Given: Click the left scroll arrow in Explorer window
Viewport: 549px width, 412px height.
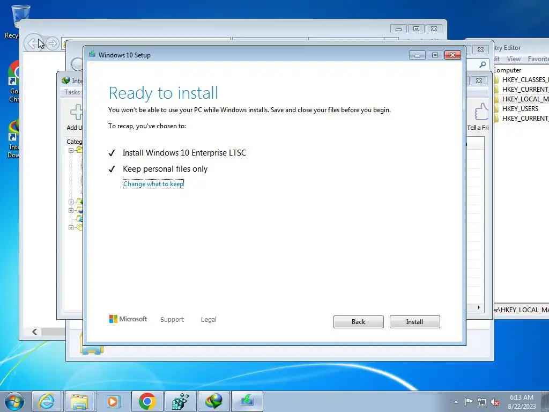Looking at the screenshot, I should coord(34,332).
